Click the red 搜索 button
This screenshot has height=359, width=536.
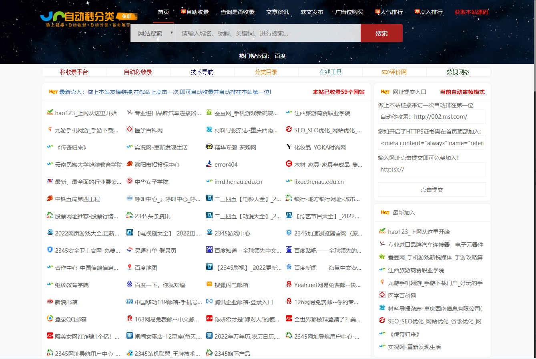coord(381,33)
